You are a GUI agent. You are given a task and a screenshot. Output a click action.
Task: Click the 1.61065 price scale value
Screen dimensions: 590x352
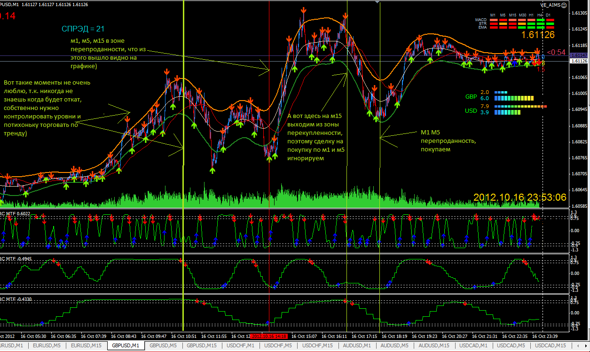pos(579,77)
